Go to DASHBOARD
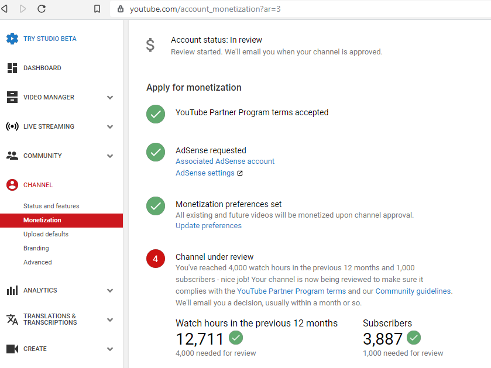The width and height of the screenshot is (491, 368). point(42,68)
